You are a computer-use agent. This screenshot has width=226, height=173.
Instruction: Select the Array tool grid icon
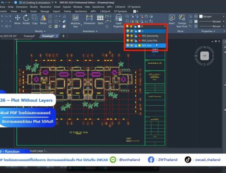point(56,27)
